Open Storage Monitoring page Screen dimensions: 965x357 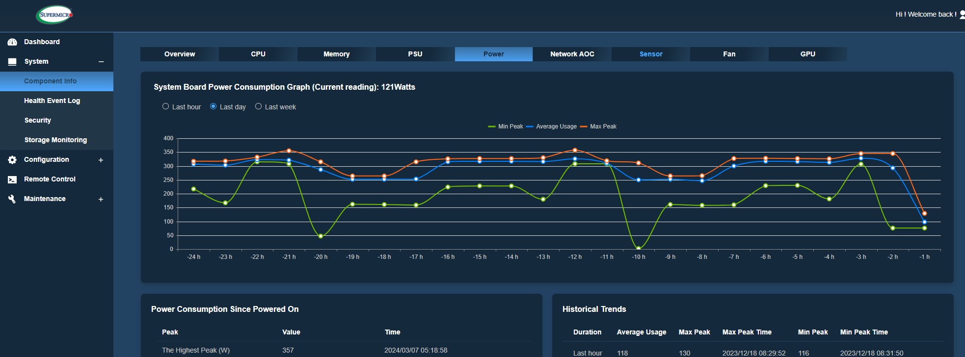pos(56,140)
